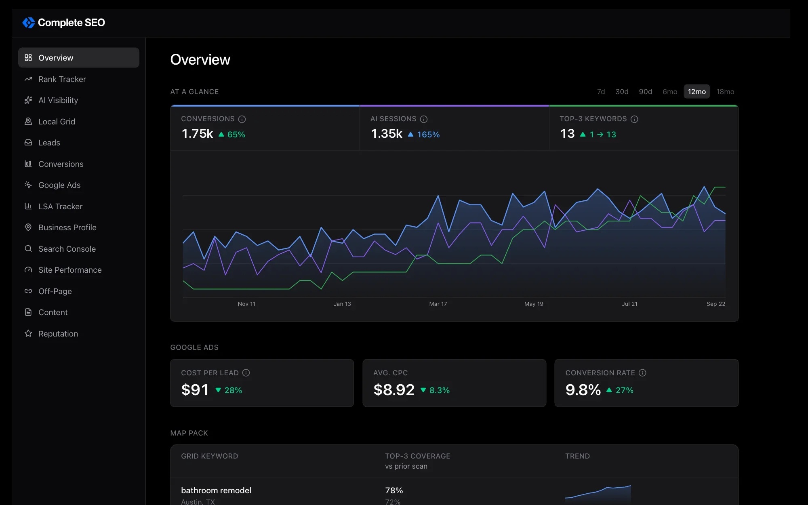This screenshot has width=808, height=505.
Task: Click the 78% top-3 coverage value
Action: click(394, 490)
